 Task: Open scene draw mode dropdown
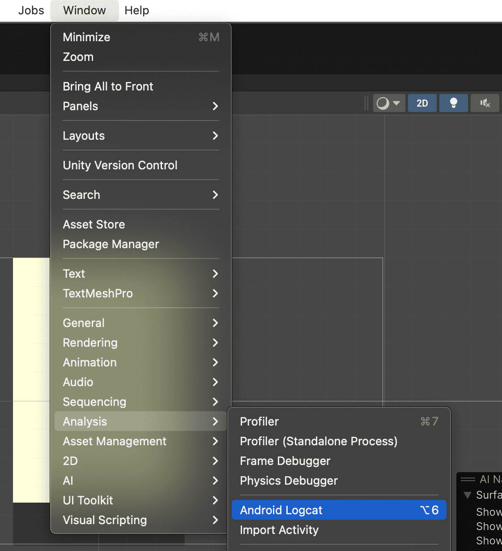tap(389, 103)
